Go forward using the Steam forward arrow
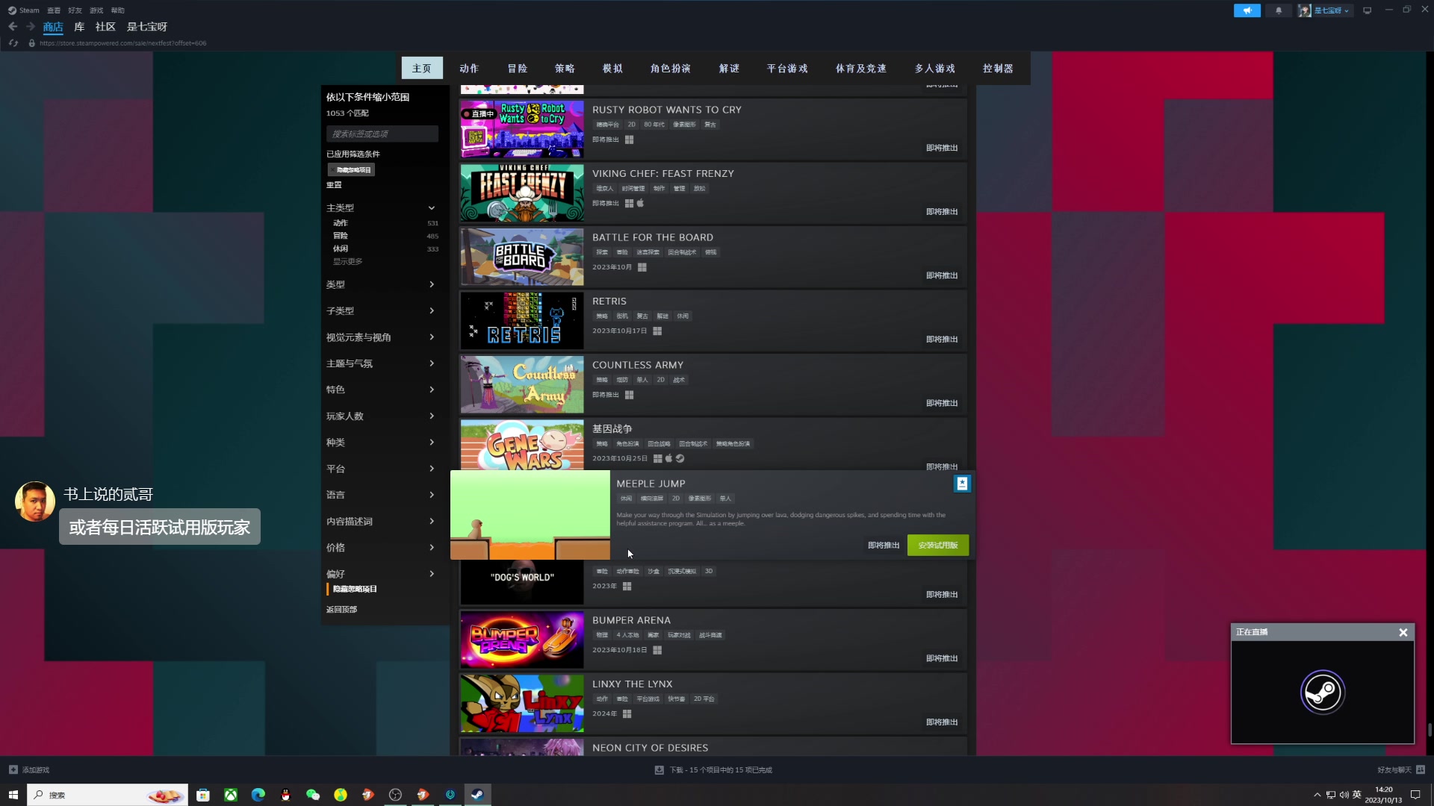Screen dimensions: 1434x806 point(31,27)
